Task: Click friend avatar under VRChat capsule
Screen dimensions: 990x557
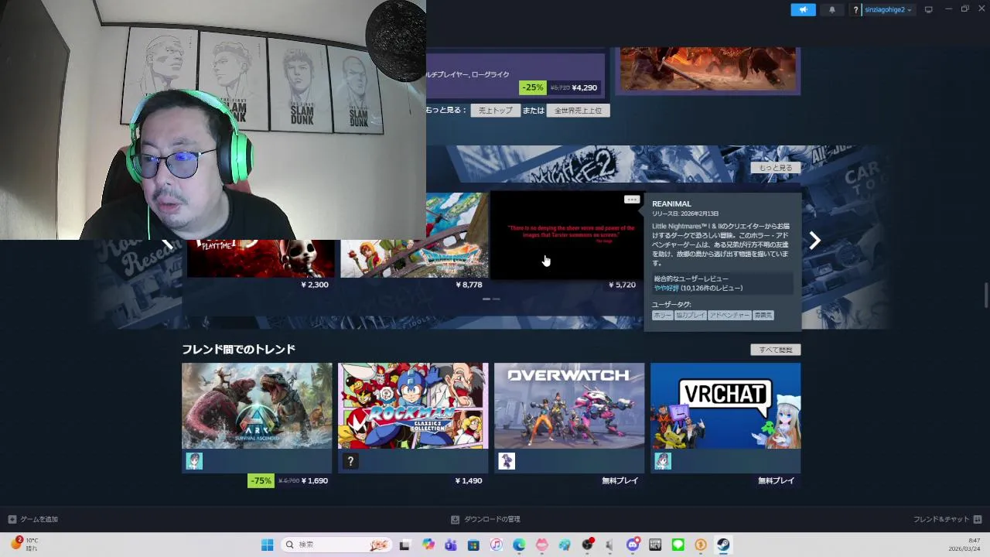Action: (x=663, y=461)
